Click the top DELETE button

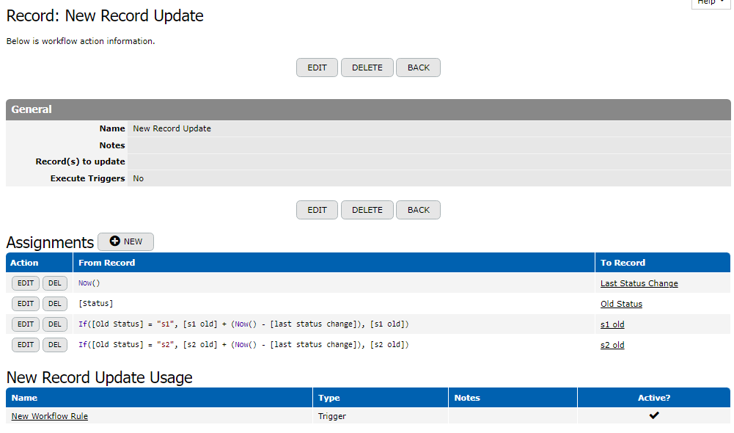[x=367, y=68]
